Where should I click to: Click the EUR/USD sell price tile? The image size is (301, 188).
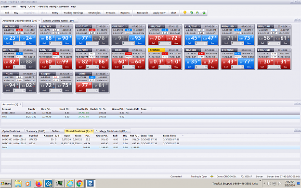click(x=11, y=38)
